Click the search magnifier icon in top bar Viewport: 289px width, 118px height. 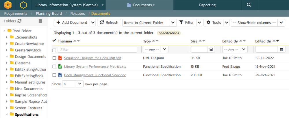[249, 5]
